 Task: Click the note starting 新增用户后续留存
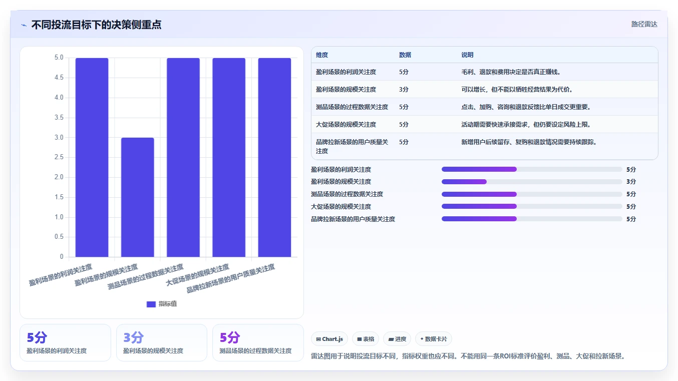click(529, 142)
